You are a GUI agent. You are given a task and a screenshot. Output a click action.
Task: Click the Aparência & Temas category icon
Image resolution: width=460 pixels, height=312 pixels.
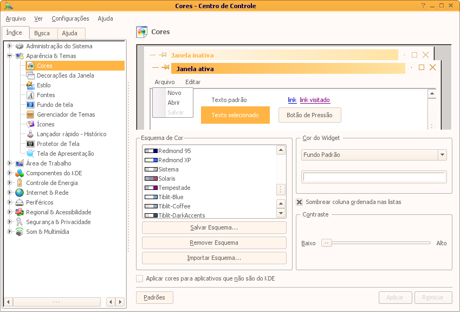[x=20, y=56]
